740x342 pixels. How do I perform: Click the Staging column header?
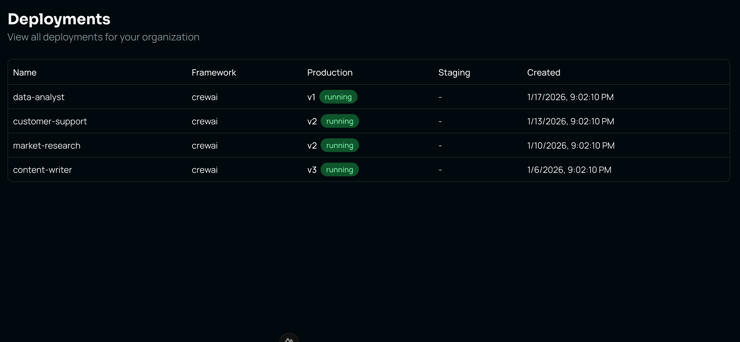[x=454, y=72]
